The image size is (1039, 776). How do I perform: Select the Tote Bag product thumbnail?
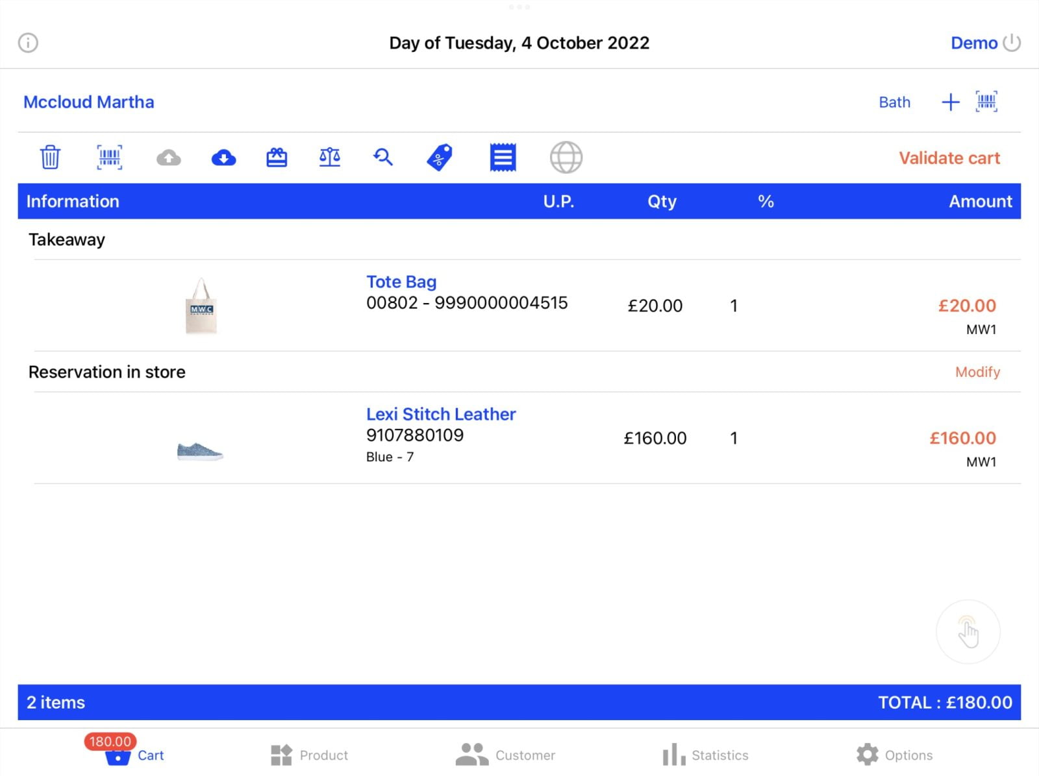tap(201, 306)
